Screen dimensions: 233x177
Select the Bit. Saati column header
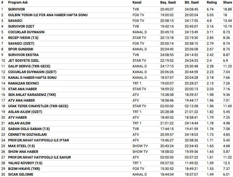(192, 3)
